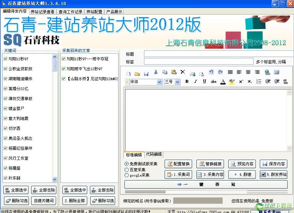The image size is (294, 213).
Task: Click the Insert table icon
Action: [276, 72]
